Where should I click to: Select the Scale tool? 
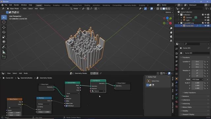(4, 37)
